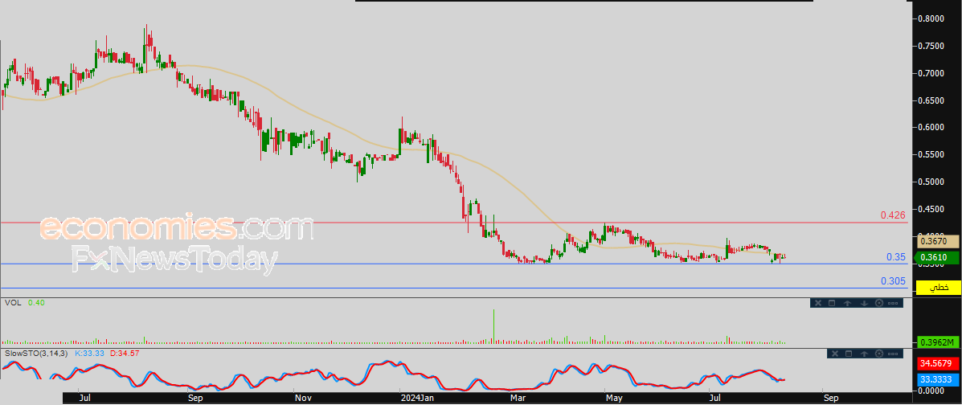Move the VOL panel up
Viewport: 962px width, 405px height.
(848, 303)
